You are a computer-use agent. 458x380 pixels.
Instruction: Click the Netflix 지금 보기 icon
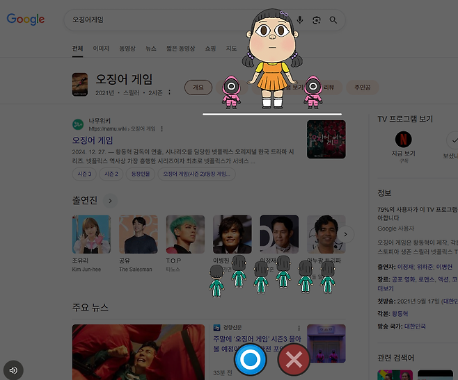click(x=404, y=139)
